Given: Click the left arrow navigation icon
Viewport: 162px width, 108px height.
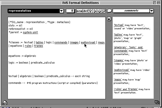Looking at the screenshot, I should click(95, 11).
